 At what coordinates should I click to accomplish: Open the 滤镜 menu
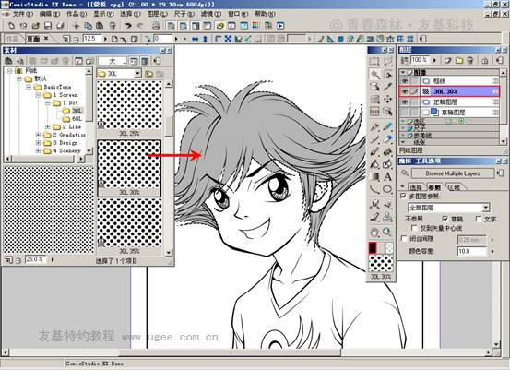pyautogui.click(x=211, y=14)
